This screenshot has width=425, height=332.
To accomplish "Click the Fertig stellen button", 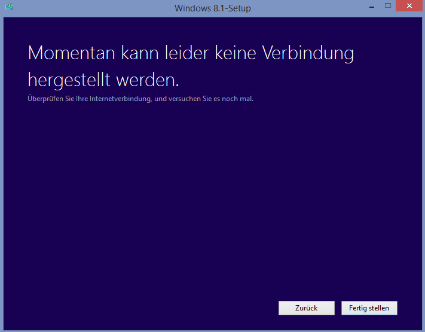I will tap(369, 308).
